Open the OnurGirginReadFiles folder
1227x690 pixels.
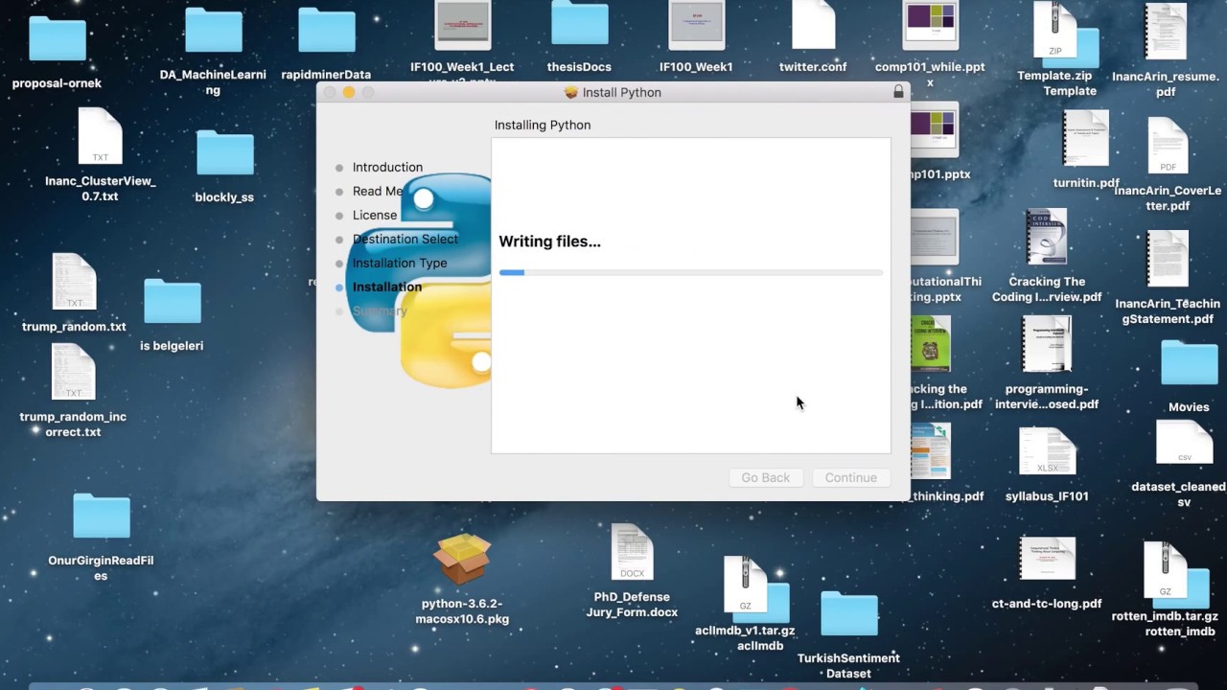point(102,517)
